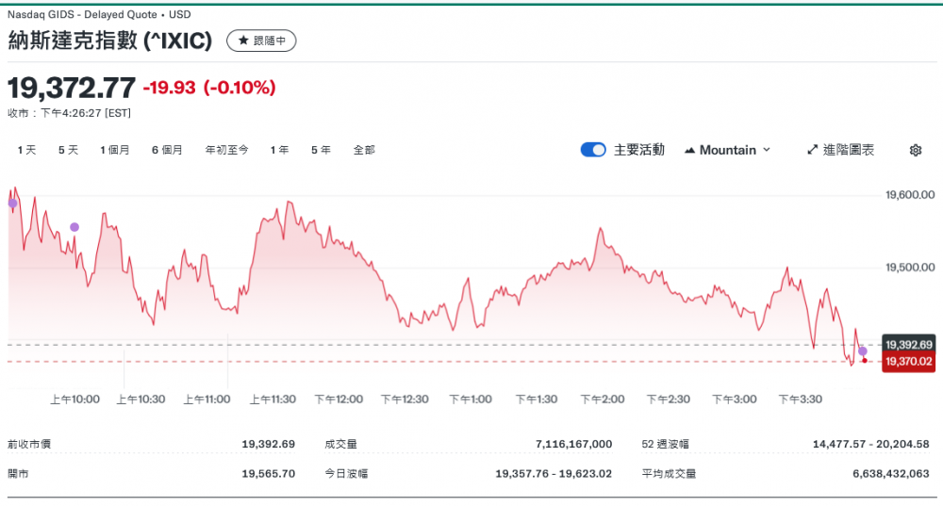
Task: Switch to the 5天 time range
Action: 68,150
